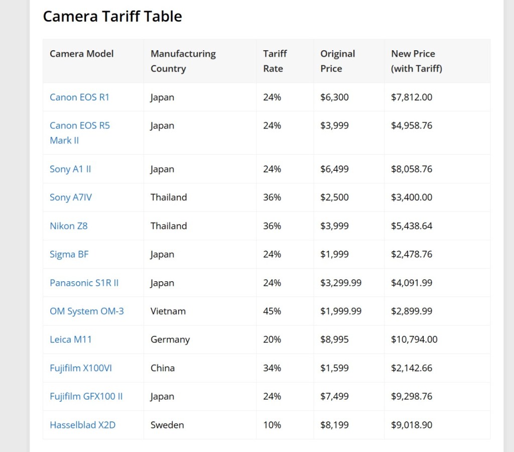Select the Manufacturing Country column header
The height and width of the screenshot is (452, 514).
(183, 61)
